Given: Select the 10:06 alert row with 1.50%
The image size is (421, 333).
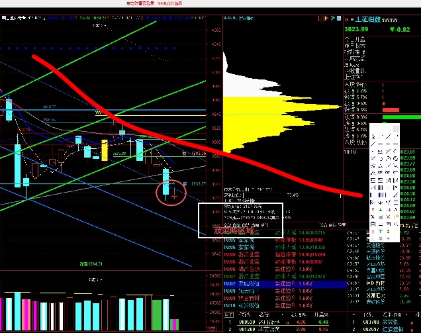Looking at the screenshot, I should point(283,269).
